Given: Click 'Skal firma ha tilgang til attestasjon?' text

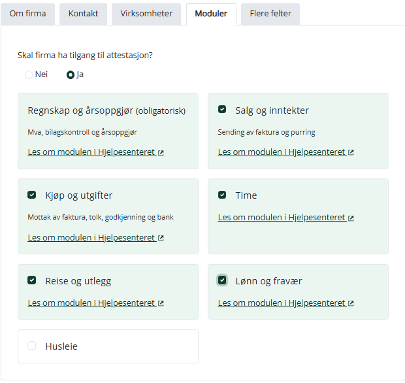Looking at the screenshot, I should (85, 56).
